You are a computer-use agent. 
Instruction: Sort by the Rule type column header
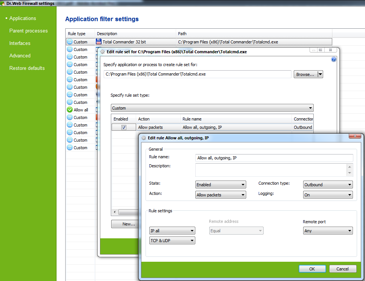point(81,34)
